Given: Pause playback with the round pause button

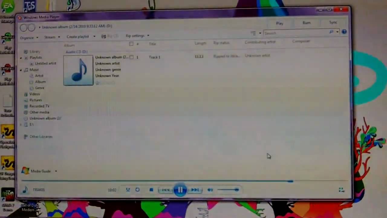Looking at the screenshot, I should [x=180, y=190].
